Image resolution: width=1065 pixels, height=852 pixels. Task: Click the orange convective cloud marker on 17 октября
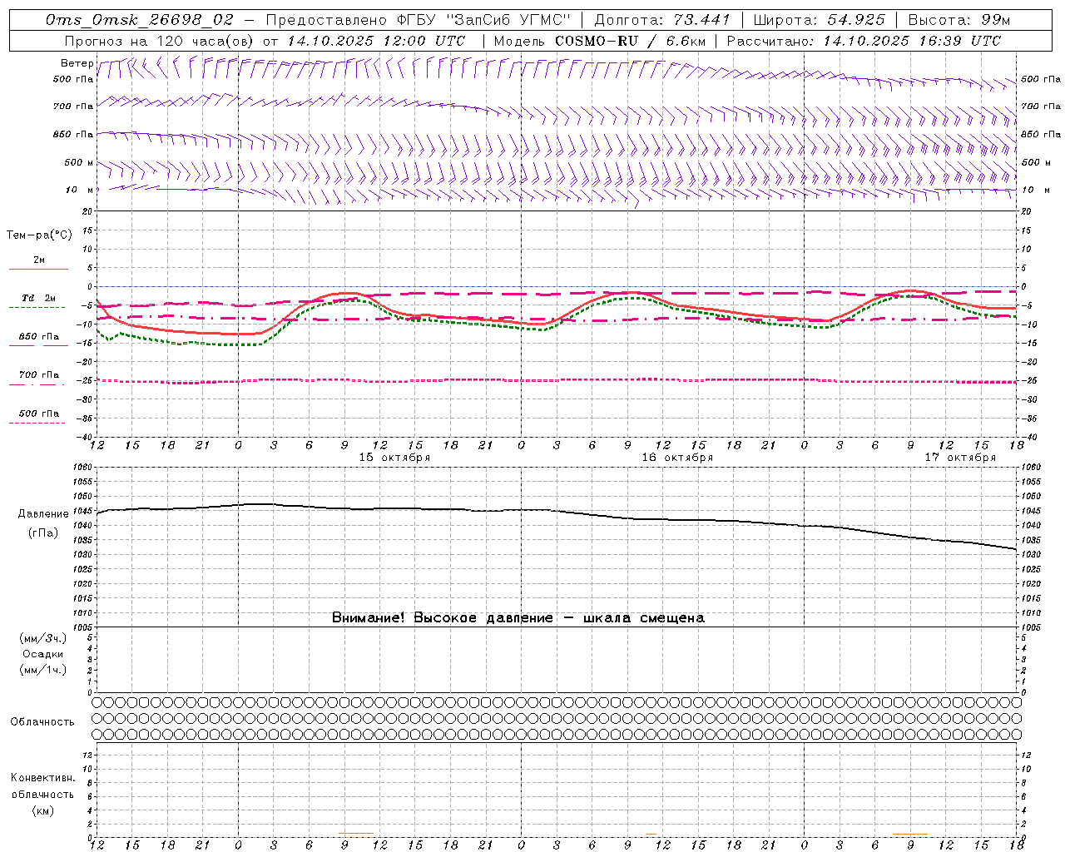click(x=910, y=834)
